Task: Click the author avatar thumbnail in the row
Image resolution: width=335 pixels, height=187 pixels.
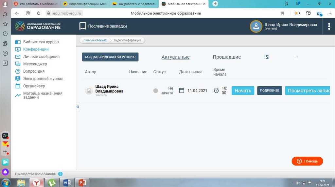Action: tap(89, 91)
